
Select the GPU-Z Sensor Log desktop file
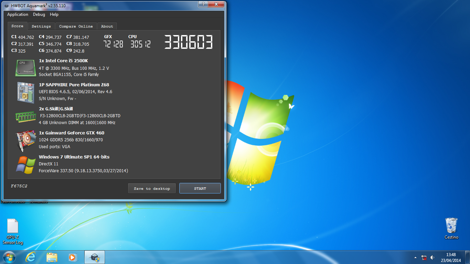coord(13,232)
